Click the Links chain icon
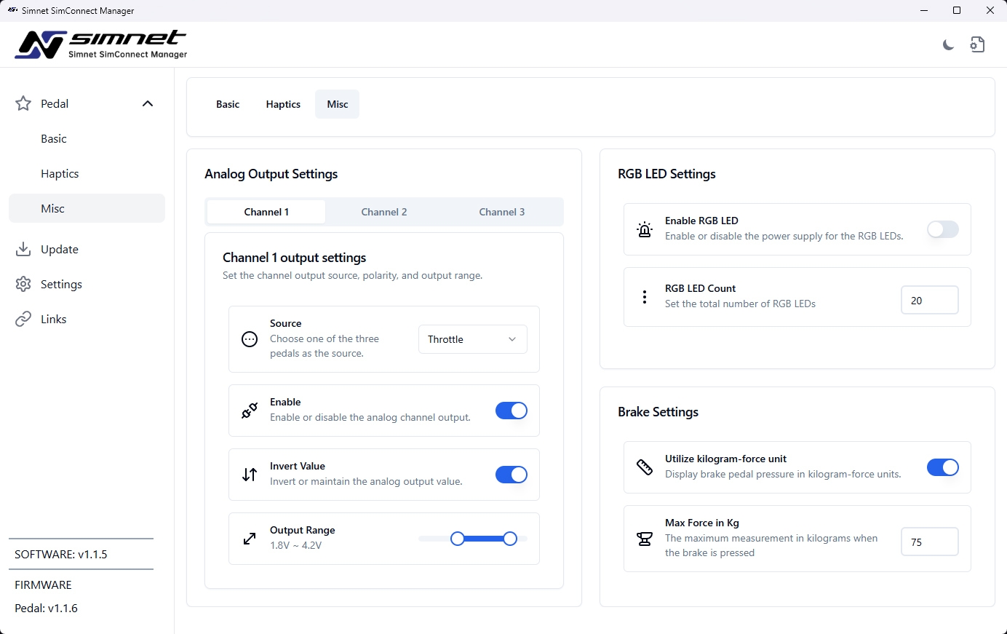Screen dimensions: 1007x634 coord(23,319)
